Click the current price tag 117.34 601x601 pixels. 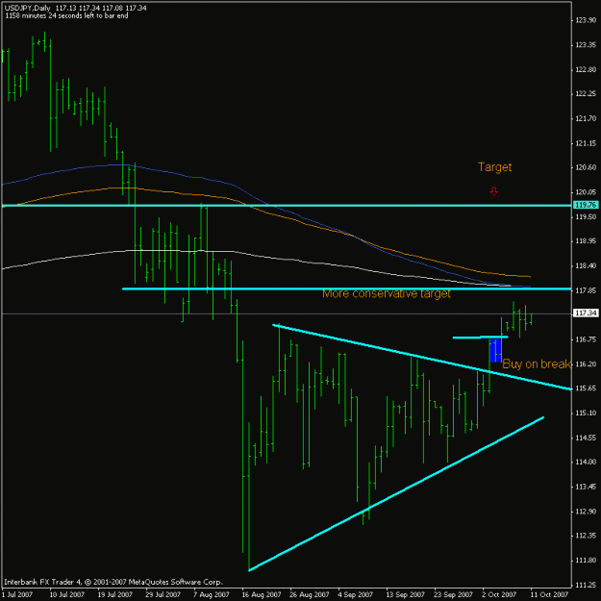[x=586, y=313]
